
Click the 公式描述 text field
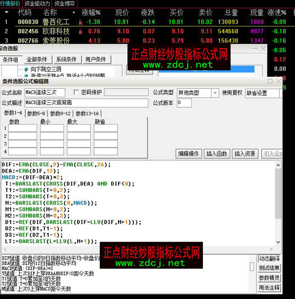[x=86, y=103]
